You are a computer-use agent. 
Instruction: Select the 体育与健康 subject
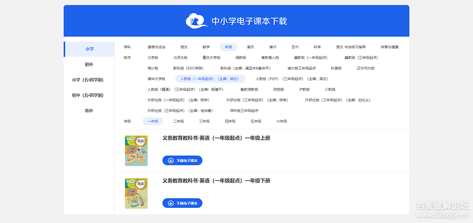point(389,47)
